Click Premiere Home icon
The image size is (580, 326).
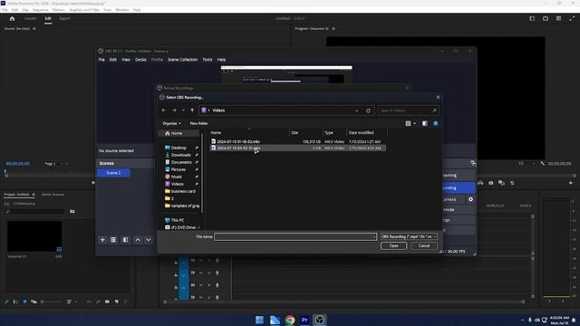click(12, 18)
